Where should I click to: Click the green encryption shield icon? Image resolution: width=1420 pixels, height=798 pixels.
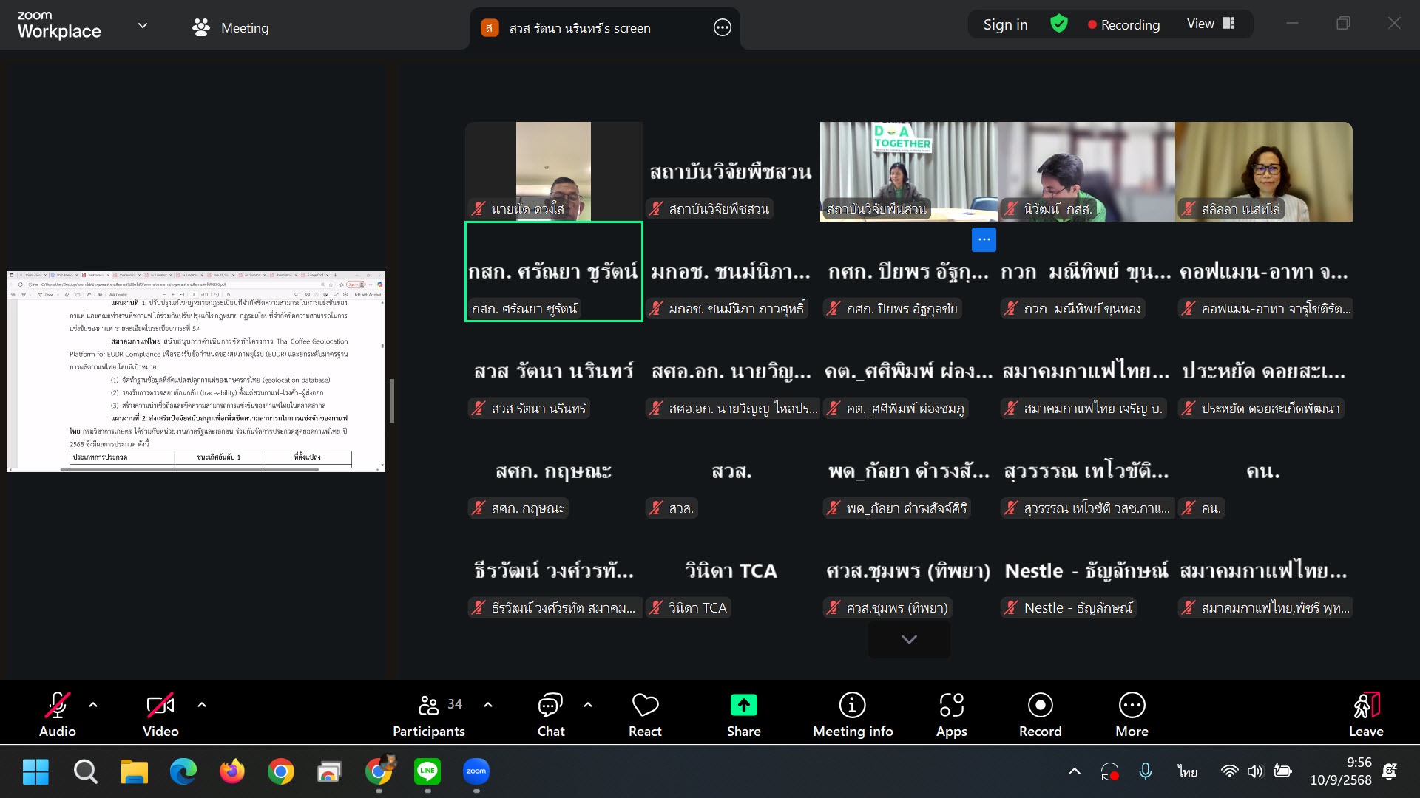1058,24
